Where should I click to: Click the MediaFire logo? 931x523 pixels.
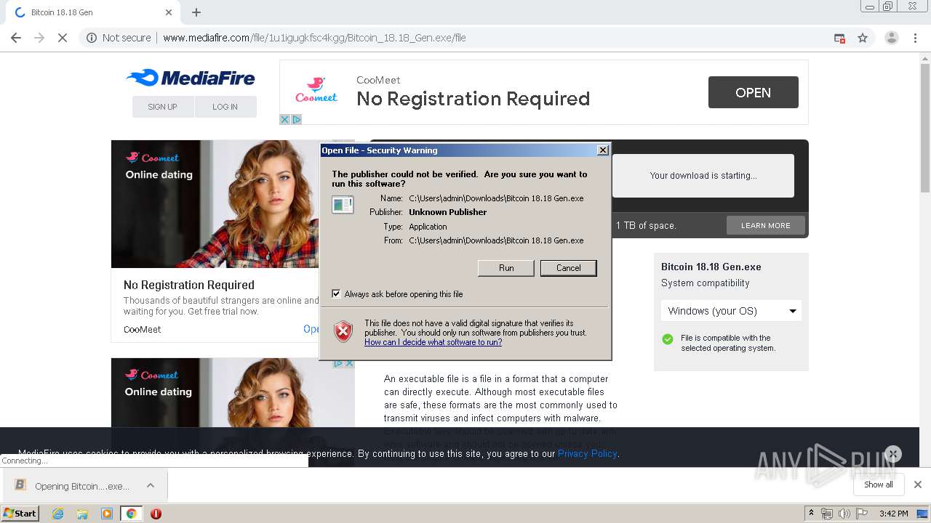[191, 78]
